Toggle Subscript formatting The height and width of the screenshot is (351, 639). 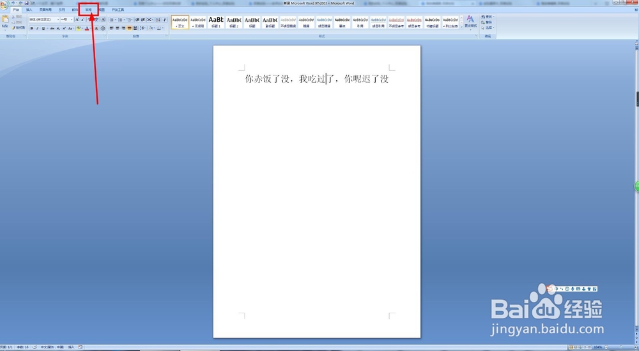(x=58, y=29)
